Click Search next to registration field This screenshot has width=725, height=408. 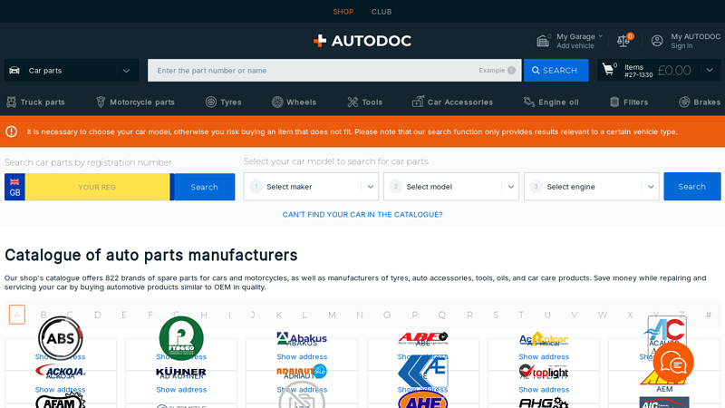coord(205,187)
